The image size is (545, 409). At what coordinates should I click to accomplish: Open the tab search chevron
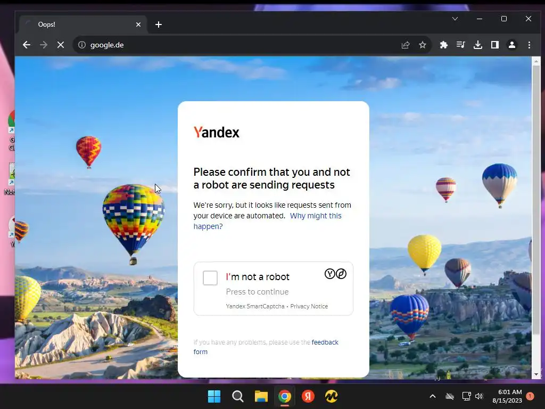[455, 19]
